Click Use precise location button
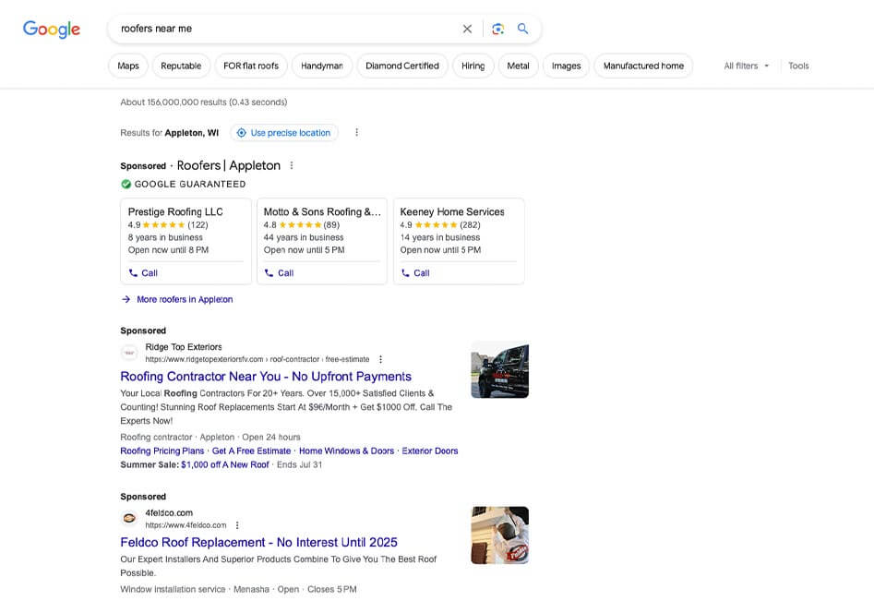This screenshot has width=874, height=613. pyautogui.click(x=284, y=133)
